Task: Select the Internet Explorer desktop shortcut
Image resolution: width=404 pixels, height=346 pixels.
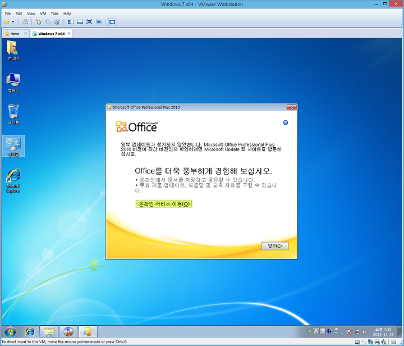Action: click(13, 180)
